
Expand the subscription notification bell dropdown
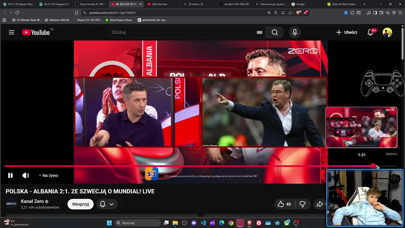click(x=107, y=204)
